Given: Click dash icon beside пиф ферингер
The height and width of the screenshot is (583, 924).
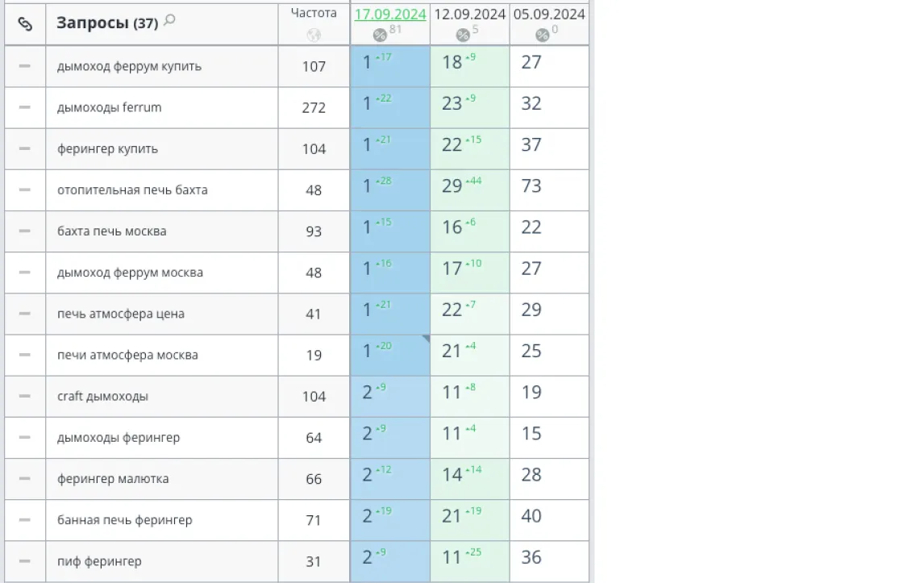Looking at the screenshot, I should [24, 561].
